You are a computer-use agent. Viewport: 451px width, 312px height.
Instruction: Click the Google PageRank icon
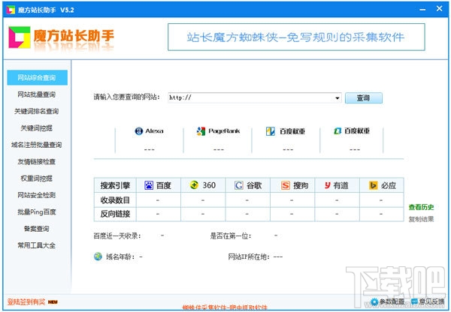coord(201,131)
